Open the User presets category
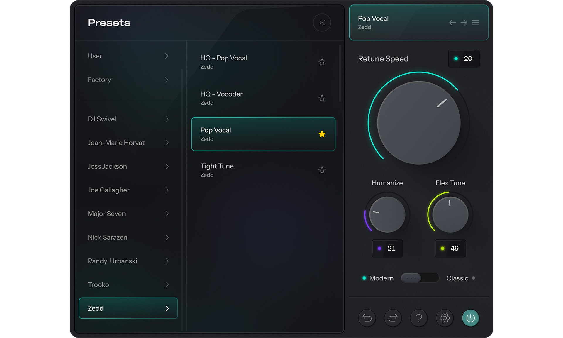The height and width of the screenshot is (338, 563). coord(128,56)
